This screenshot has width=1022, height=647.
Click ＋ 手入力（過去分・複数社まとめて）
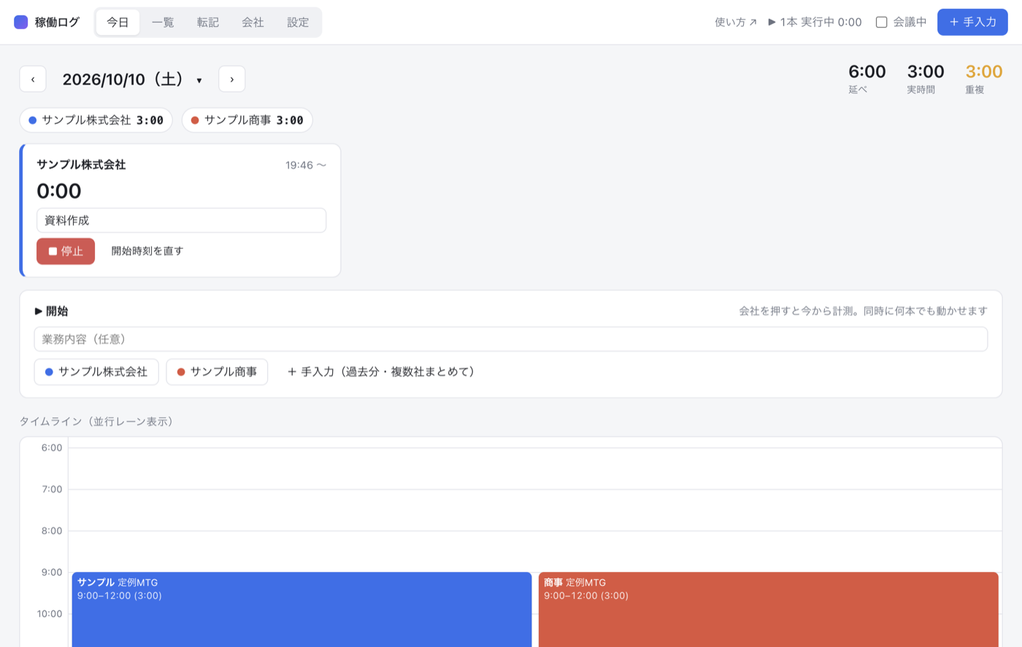382,372
